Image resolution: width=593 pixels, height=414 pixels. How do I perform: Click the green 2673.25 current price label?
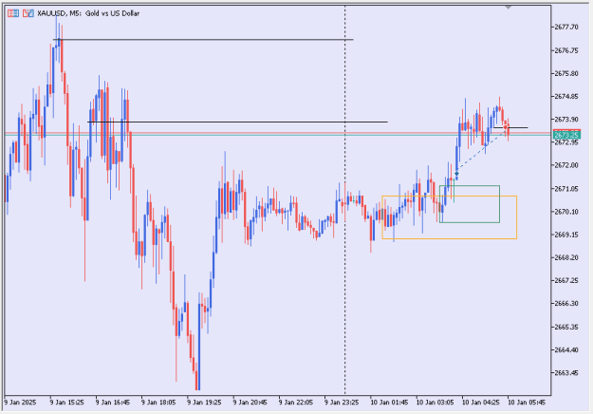point(566,135)
